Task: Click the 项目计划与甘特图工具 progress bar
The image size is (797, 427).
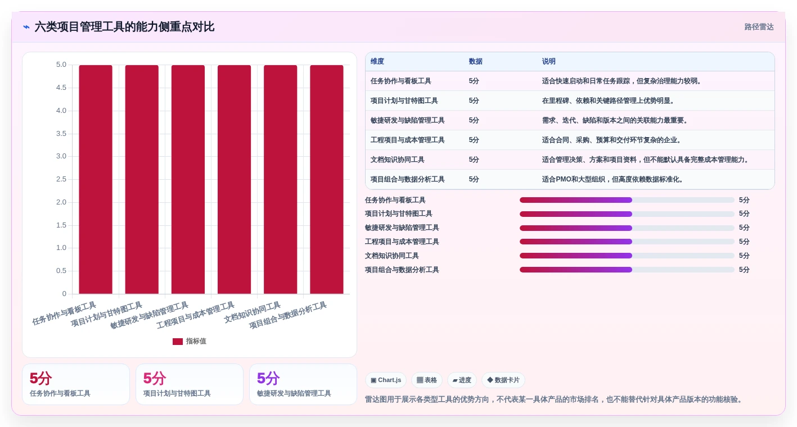Action: (x=627, y=214)
